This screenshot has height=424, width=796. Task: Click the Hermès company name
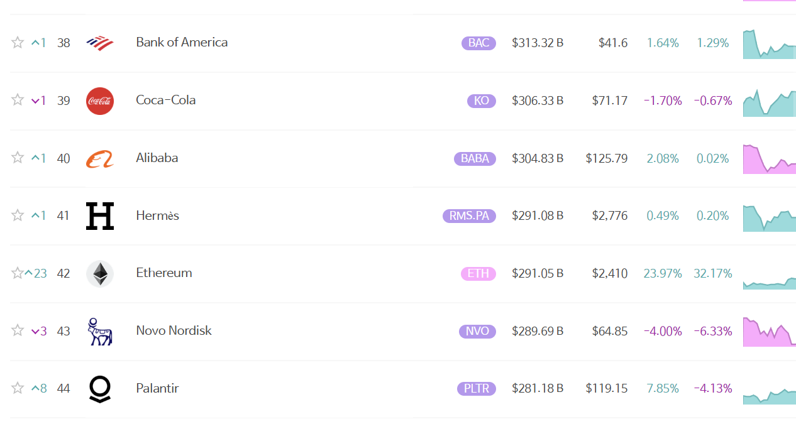(x=157, y=215)
